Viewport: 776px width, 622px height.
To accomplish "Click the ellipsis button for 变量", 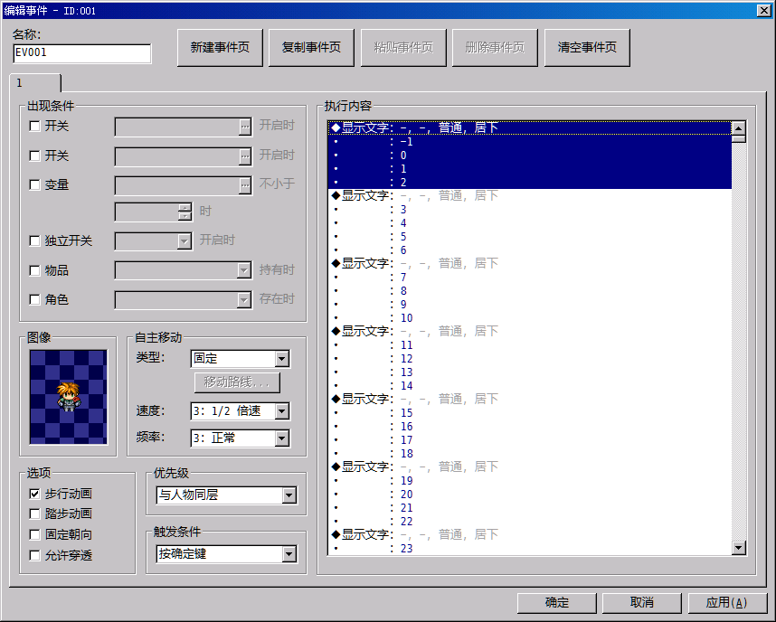I will tap(245, 186).
